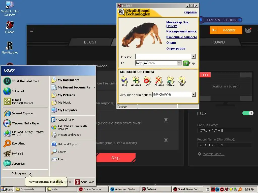Image resolution: width=258 pixels, height=193 pixels.
Task: Switch to Driver Booster taskbar button
Action: point(93,189)
